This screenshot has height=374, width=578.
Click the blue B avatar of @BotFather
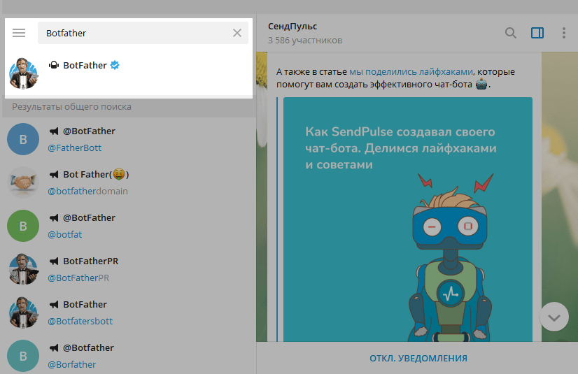coord(23,139)
